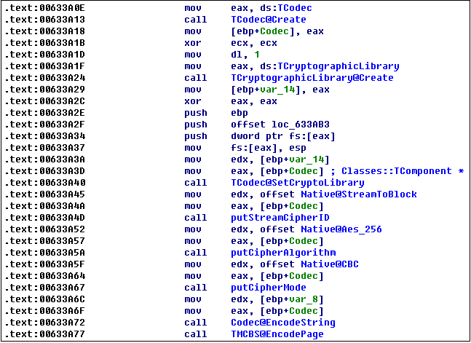Click the mov mnemonic at 00633A45

coord(192,194)
